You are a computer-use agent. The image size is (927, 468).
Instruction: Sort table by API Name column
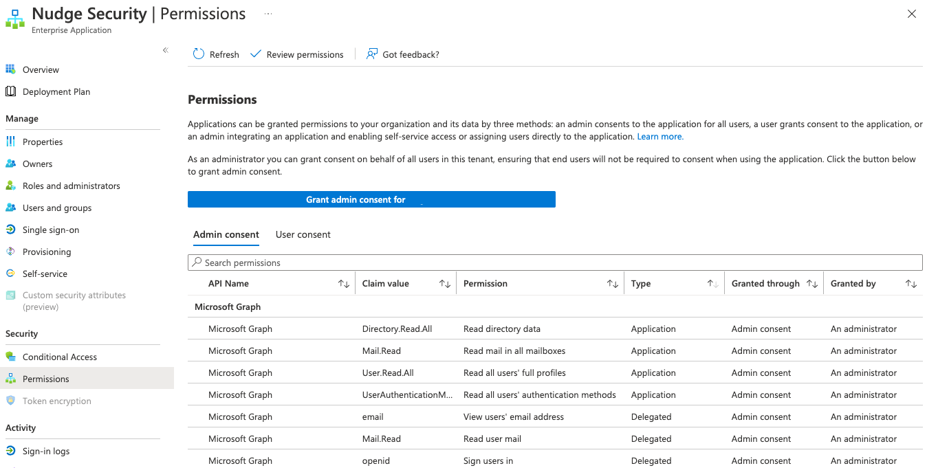click(344, 284)
